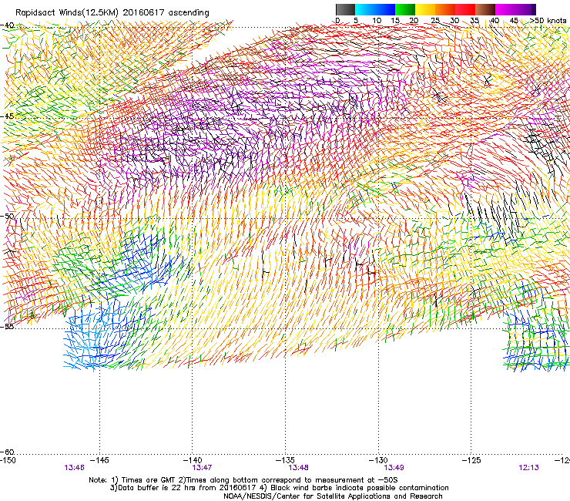570x501 pixels.
Task: Click the '-60' latitude axis label
Action: [7, 452]
